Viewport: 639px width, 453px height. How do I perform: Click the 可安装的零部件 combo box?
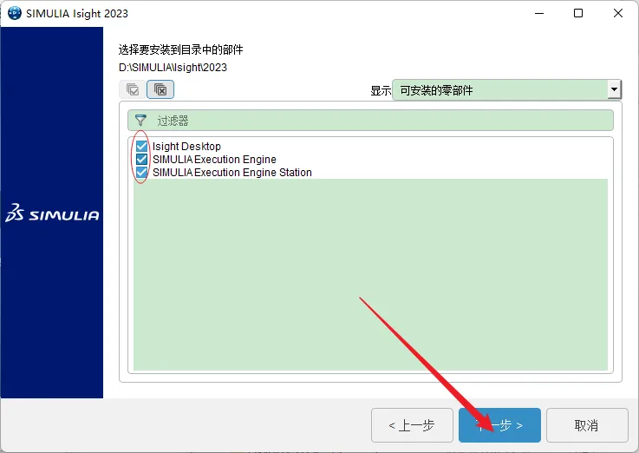click(x=506, y=89)
